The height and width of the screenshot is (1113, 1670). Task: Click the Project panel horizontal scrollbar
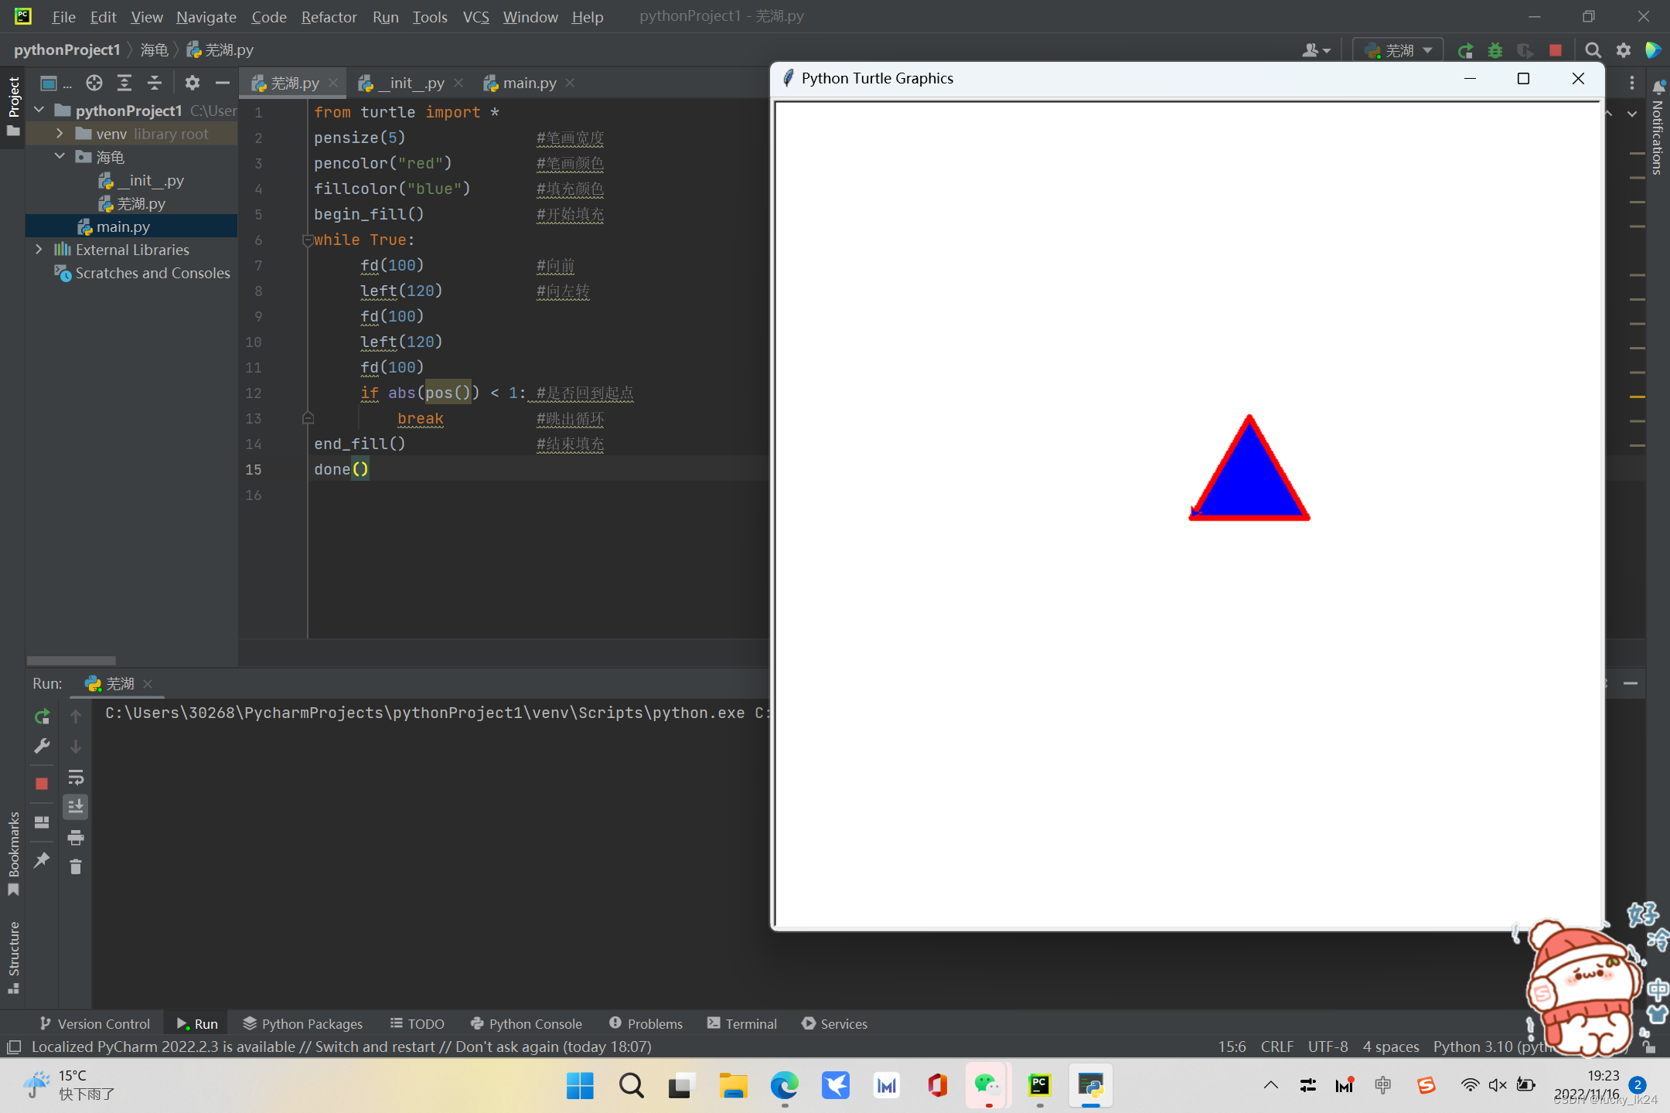tap(71, 661)
